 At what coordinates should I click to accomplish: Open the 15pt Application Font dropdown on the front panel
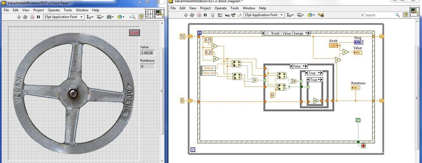(x=64, y=17)
